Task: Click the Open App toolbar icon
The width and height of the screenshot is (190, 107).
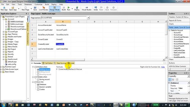Action: coord(13,9)
